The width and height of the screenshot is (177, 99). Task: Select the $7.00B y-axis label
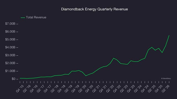10,24
